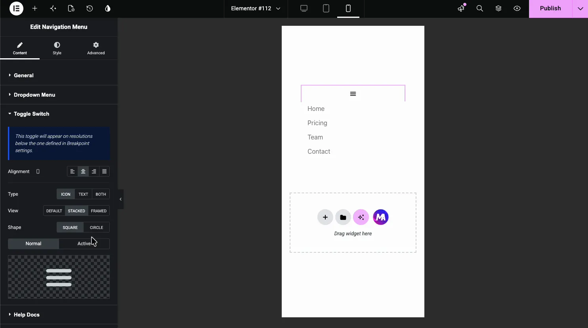Choose STACKED view
Viewport: 588px width, 328px height.
tap(76, 211)
